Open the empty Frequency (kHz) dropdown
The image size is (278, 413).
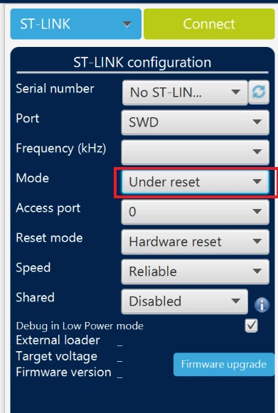[196, 152]
